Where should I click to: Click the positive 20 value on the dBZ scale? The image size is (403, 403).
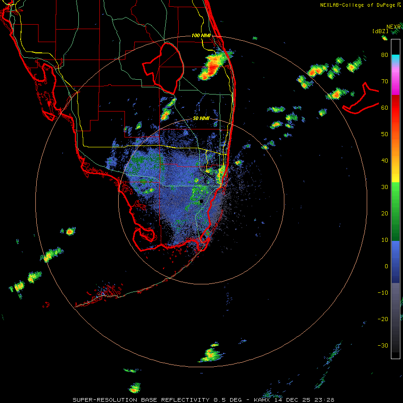pyautogui.click(x=385, y=214)
